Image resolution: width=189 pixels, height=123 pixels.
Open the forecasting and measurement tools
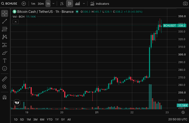click(4, 45)
